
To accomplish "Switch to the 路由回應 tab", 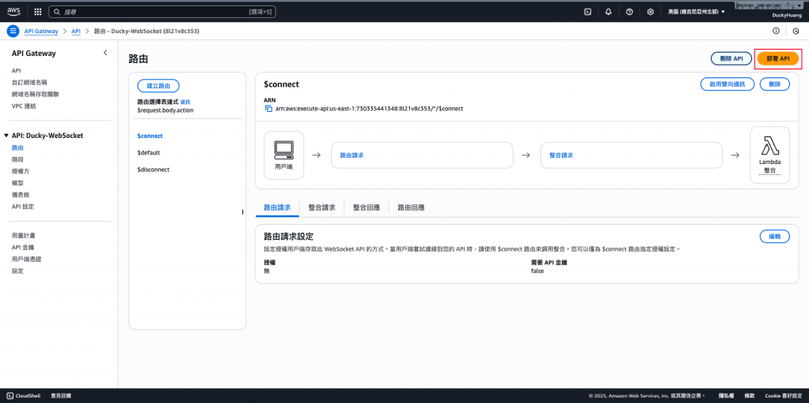I will point(411,207).
